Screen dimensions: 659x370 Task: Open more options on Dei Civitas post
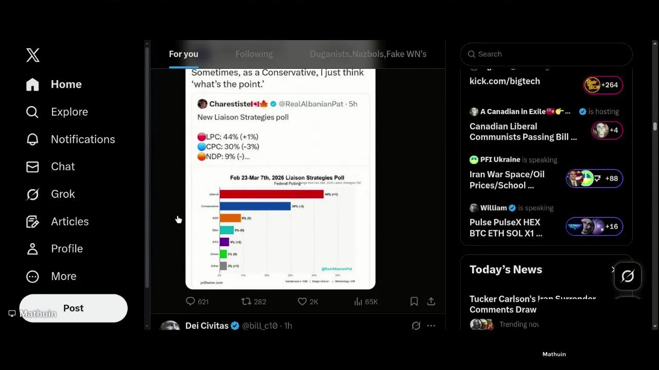click(x=431, y=326)
